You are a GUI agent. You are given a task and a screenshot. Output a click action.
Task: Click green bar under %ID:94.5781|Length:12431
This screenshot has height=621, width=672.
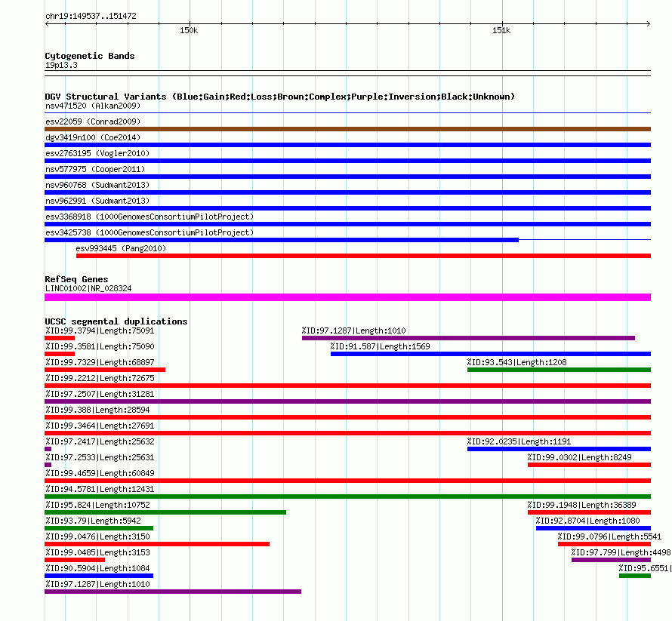tap(347, 496)
